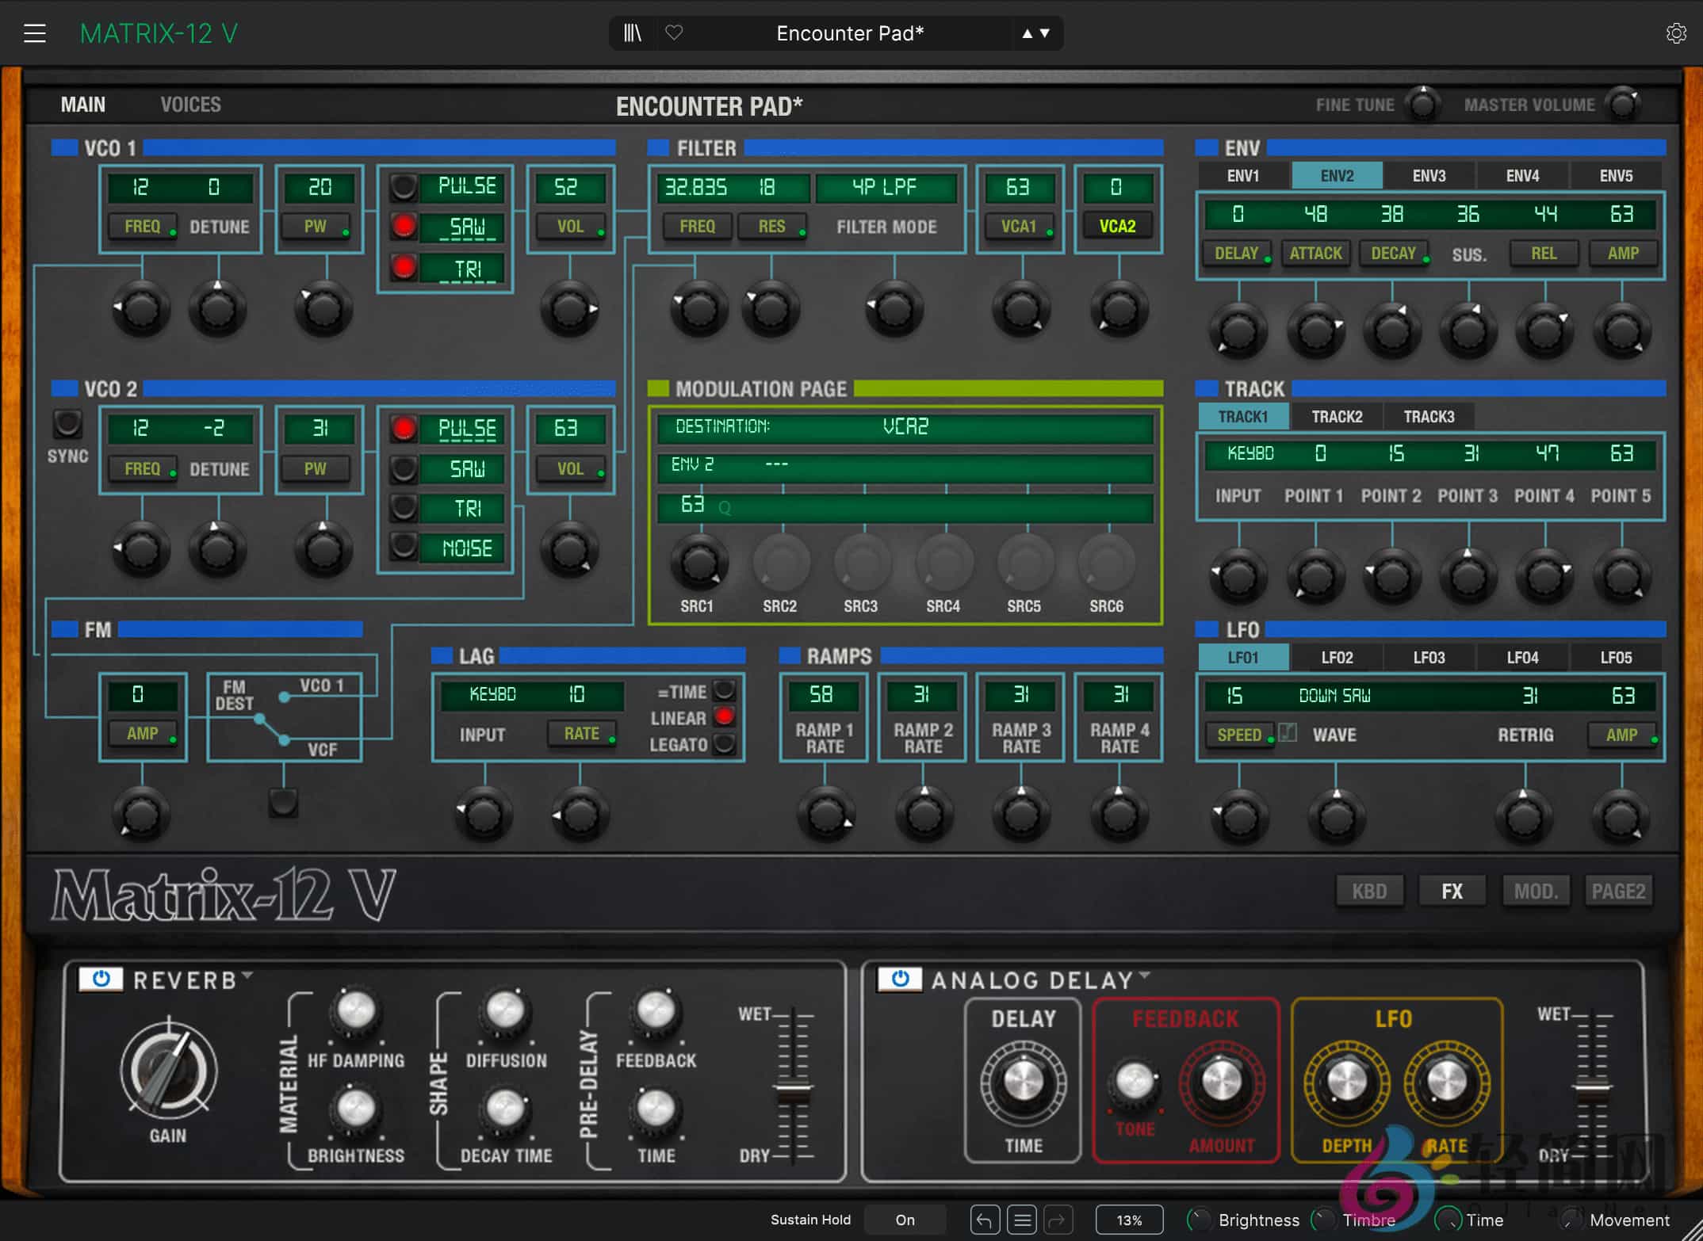Select the ENV3 envelope tab
Screen dimensions: 1703x1241
pos(1429,176)
